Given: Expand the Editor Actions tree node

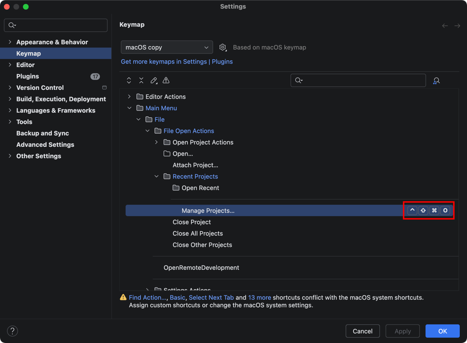Looking at the screenshot, I should 129,97.
